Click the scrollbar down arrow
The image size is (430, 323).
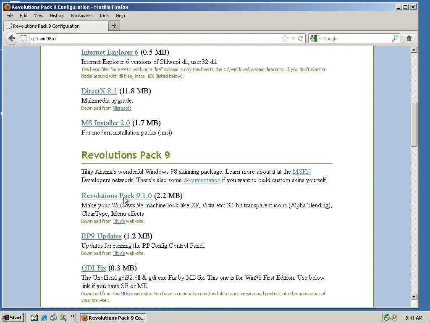[x=414, y=297]
